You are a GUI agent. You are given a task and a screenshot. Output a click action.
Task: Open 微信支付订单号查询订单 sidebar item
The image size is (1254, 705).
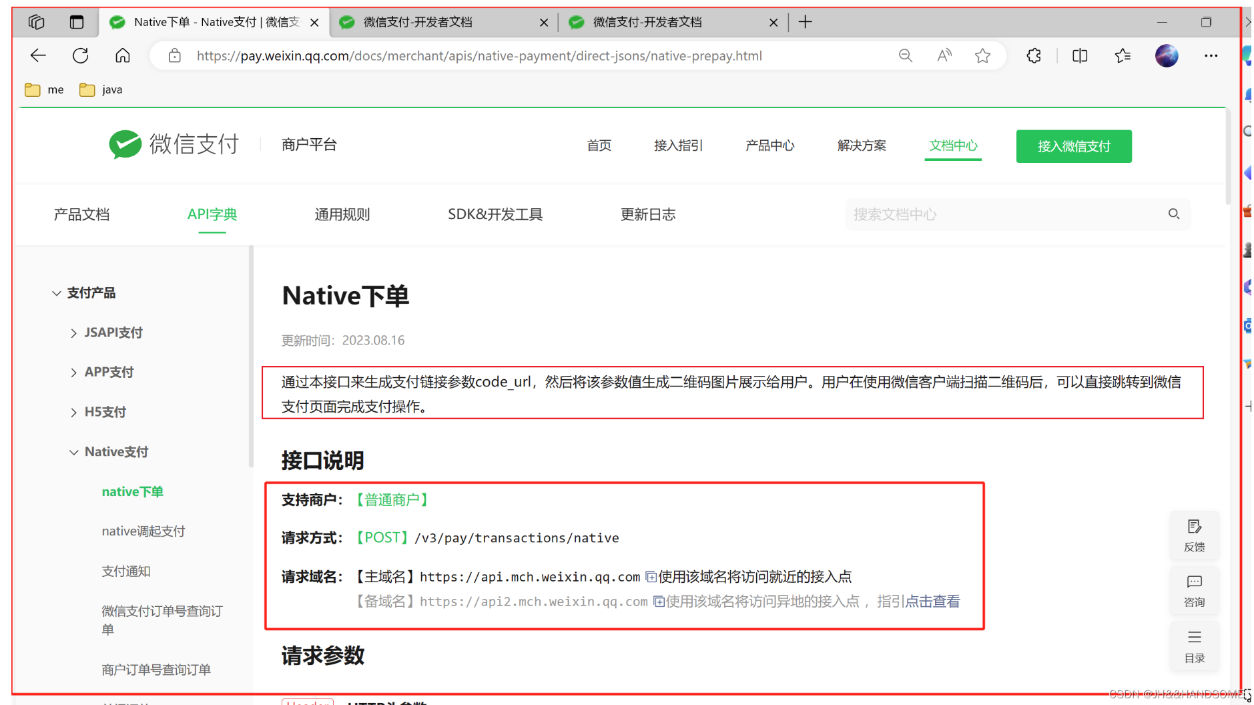click(162, 620)
